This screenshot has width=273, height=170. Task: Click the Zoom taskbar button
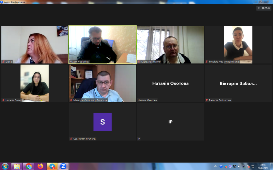point(63,166)
